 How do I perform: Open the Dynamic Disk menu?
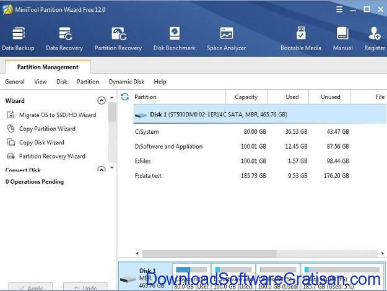click(x=126, y=82)
